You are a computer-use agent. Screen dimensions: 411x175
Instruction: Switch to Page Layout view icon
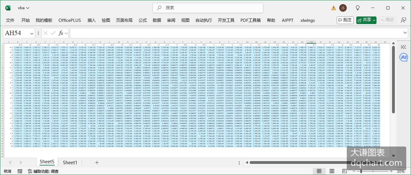[331, 171]
